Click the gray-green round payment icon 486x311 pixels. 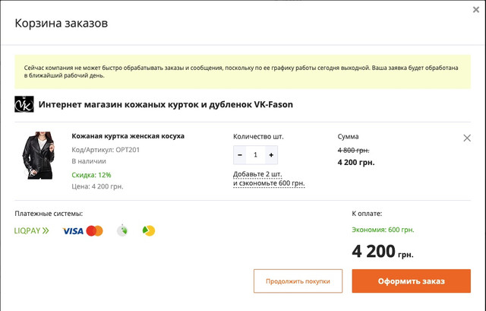[122, 230]
